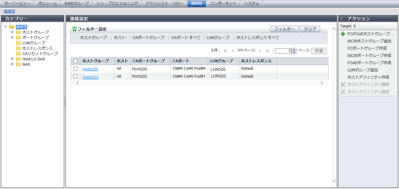Collapse the アクション panel with double-arrow icon
Screen dimensions: 399x189
point(342,19)
